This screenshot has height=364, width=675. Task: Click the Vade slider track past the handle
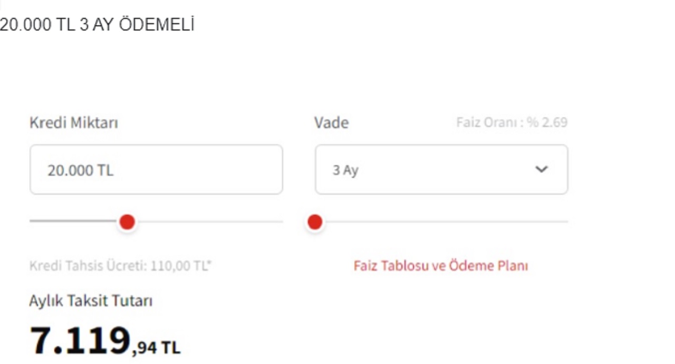443,221
